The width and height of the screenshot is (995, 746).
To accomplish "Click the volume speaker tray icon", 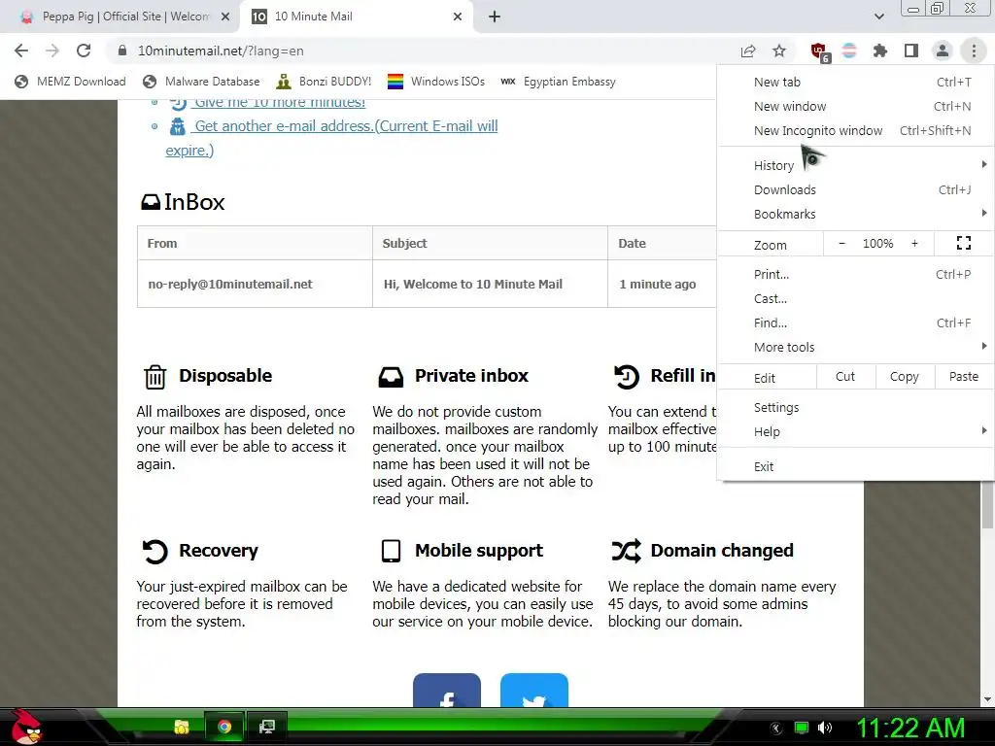I will pos(824,728).
